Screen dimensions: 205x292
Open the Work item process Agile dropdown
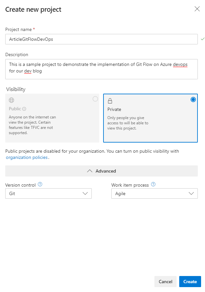pyautogui.click(x=154, y=193)
